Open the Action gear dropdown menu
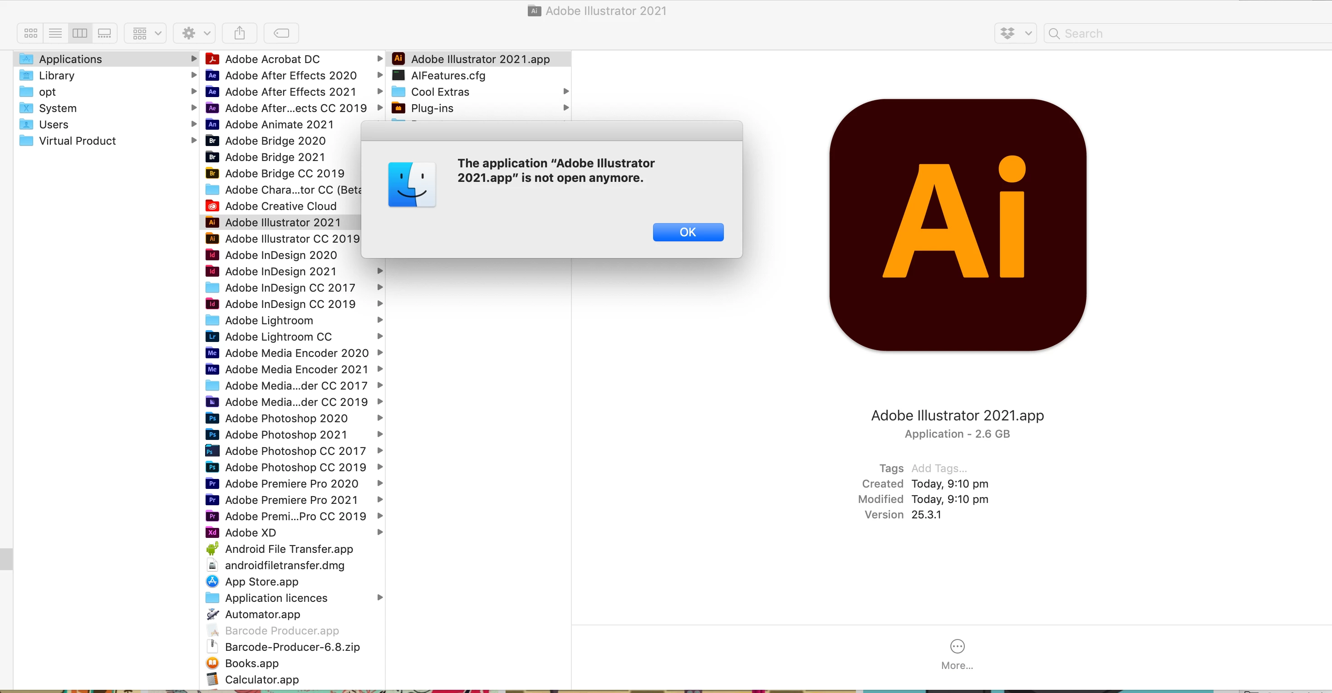The image size is (1332, 693). pos(194,33)
